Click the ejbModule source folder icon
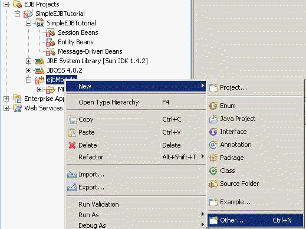306x229 pixels. click(40, 80)
